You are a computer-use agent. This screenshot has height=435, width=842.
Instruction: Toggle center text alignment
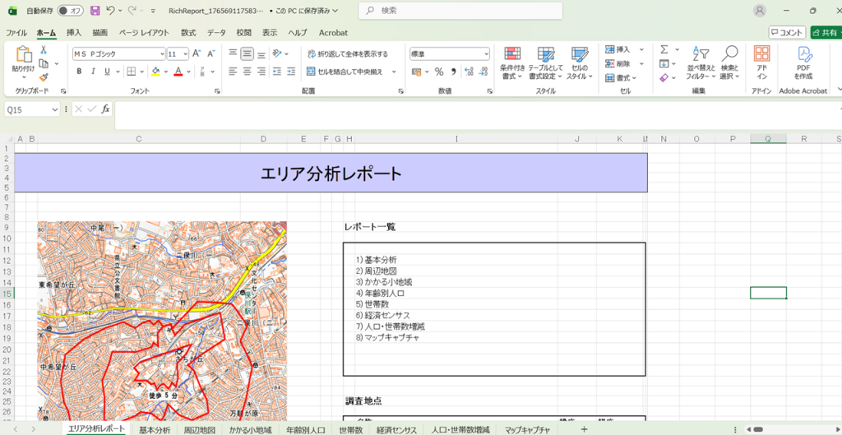pos(247,71)
